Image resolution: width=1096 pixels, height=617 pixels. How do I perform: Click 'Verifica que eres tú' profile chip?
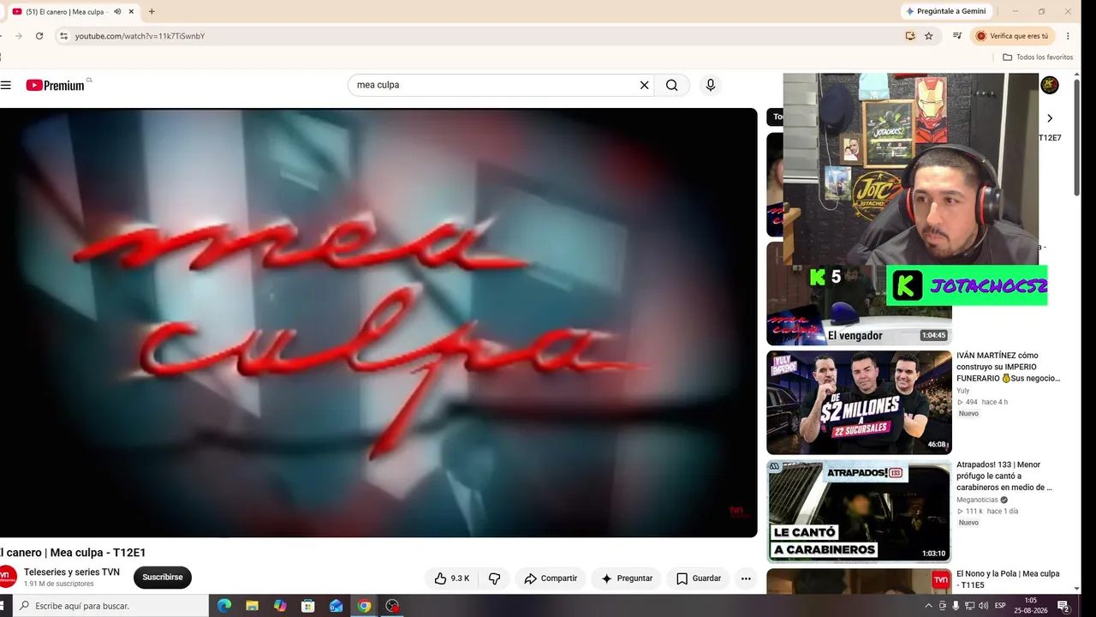[1012, 36]
